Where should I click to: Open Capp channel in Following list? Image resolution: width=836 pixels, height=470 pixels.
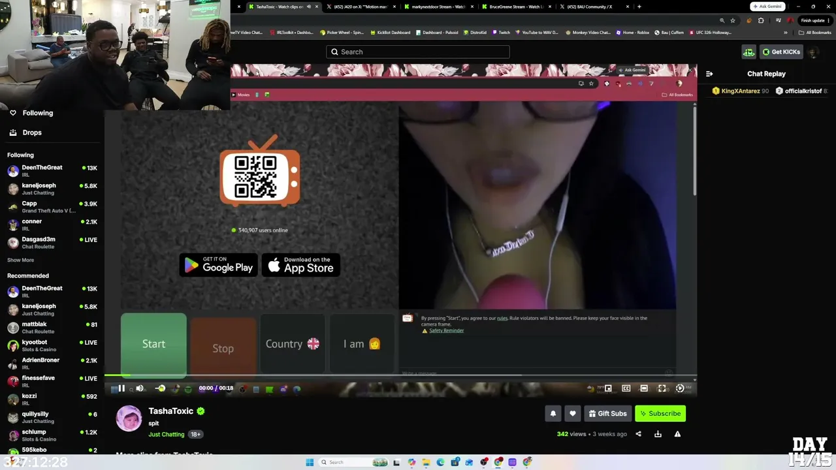coord(52,207)
